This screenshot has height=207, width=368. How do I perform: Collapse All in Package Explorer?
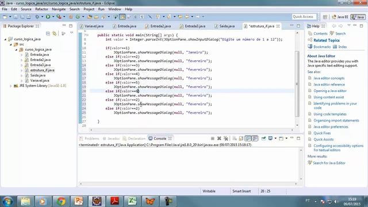click(48, 33)
